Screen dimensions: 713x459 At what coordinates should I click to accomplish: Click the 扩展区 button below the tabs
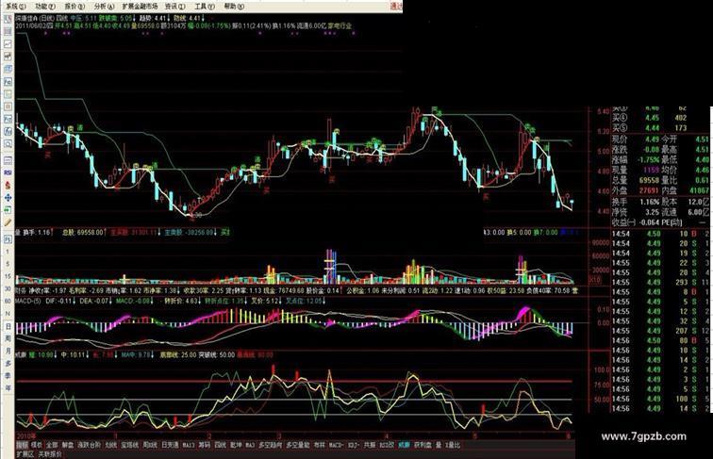pyautogui.click(x=25, y=454)
